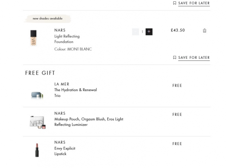Remove NARS foundation using trash icon
This screenshot has width=226, height=168.
[x=204, y=31]
